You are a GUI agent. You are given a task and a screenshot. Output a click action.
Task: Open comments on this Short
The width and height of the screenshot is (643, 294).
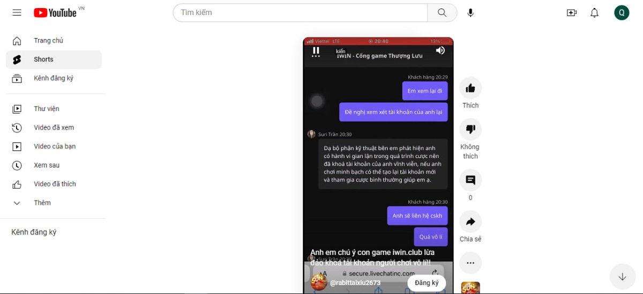click(470, 180)
